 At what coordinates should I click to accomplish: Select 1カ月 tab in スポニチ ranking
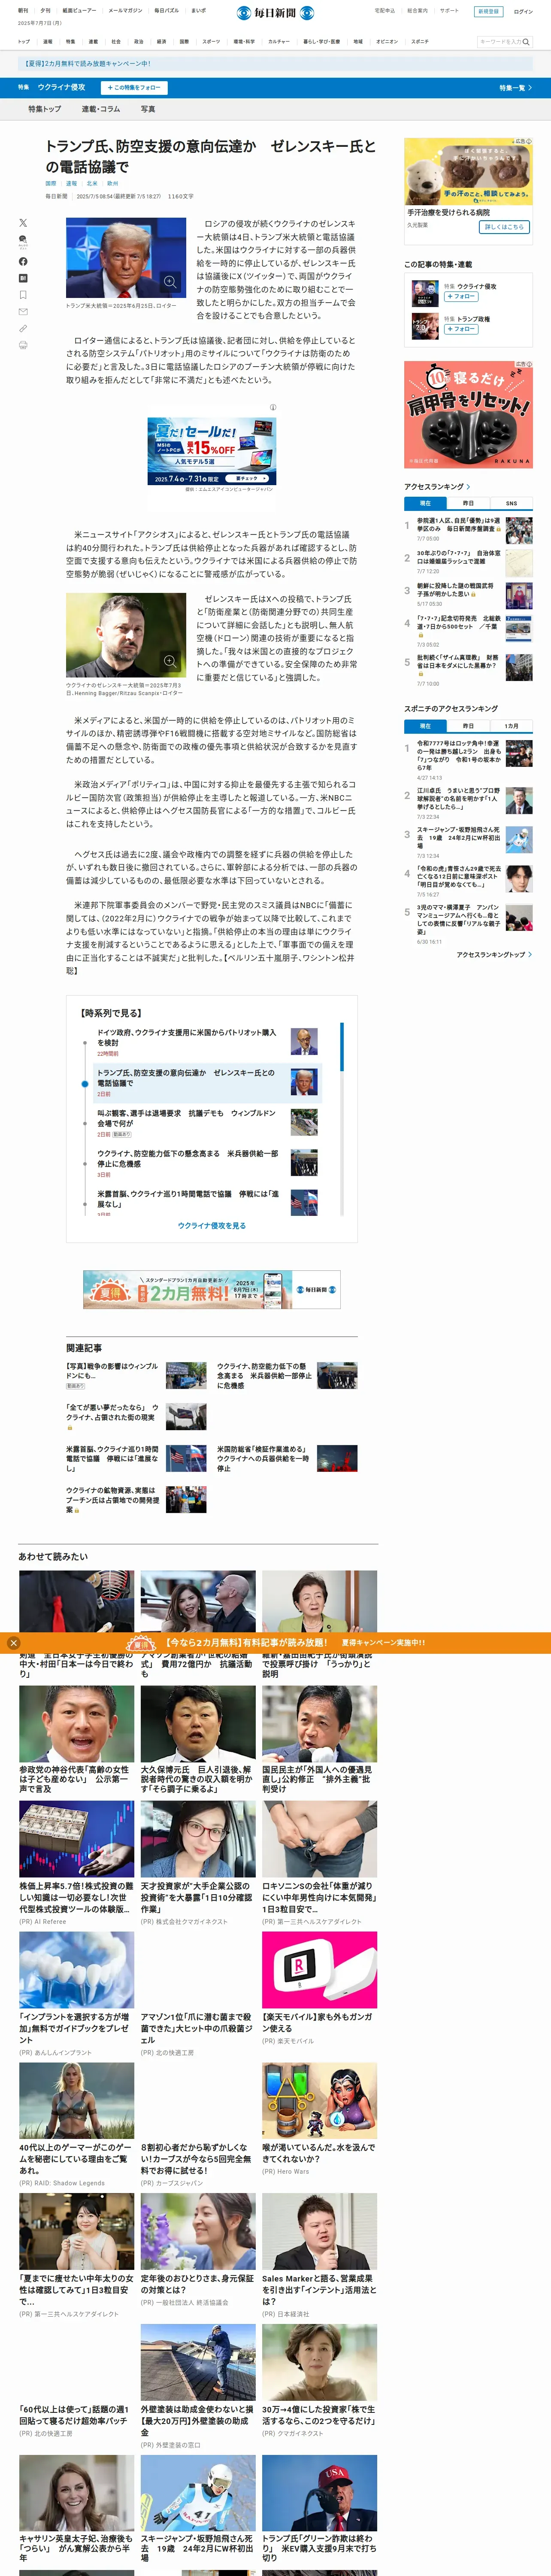point(511,725)
